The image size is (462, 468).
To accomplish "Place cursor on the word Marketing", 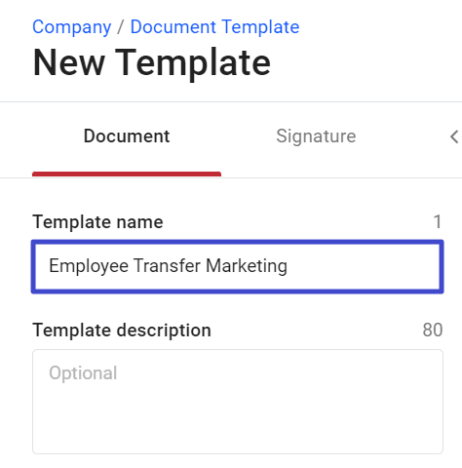I will click(247, 266).
